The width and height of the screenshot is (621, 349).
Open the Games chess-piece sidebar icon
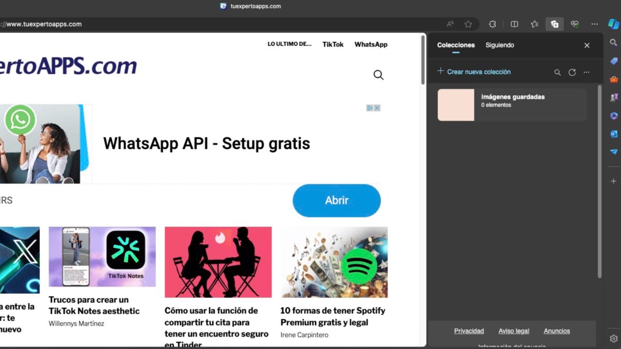[x=614, y=97]
